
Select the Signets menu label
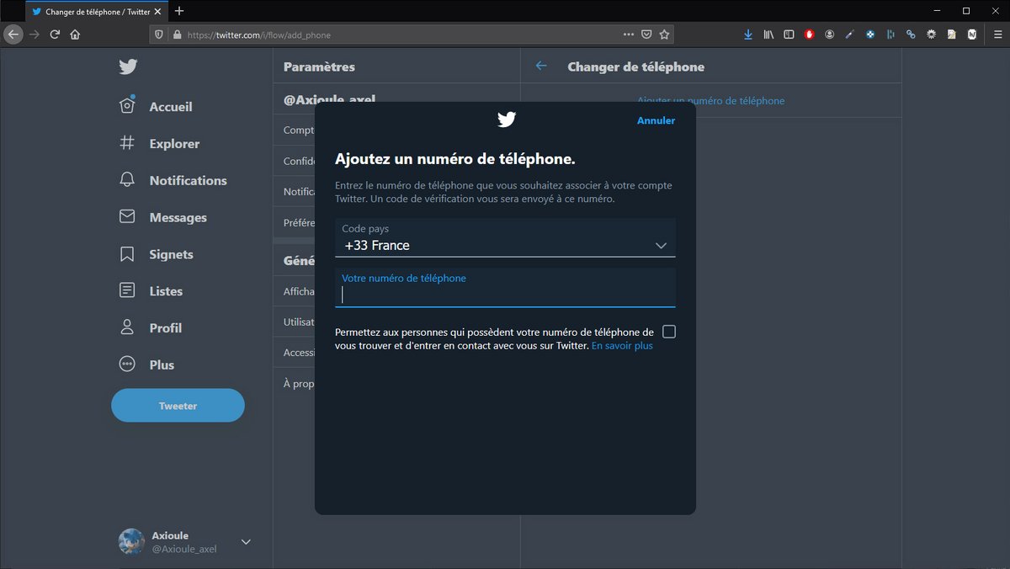coord(171,254)
